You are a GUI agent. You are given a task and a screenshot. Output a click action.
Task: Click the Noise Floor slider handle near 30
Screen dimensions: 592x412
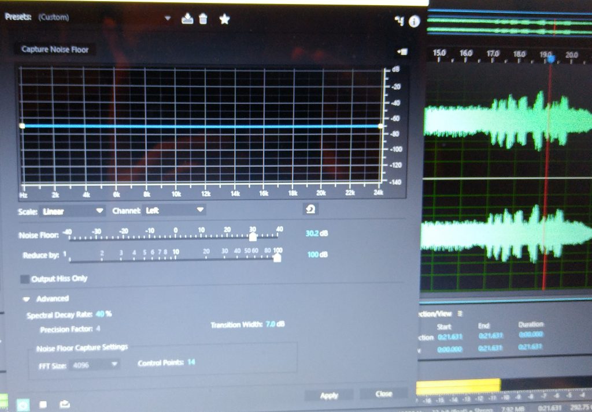coord(253,237)
